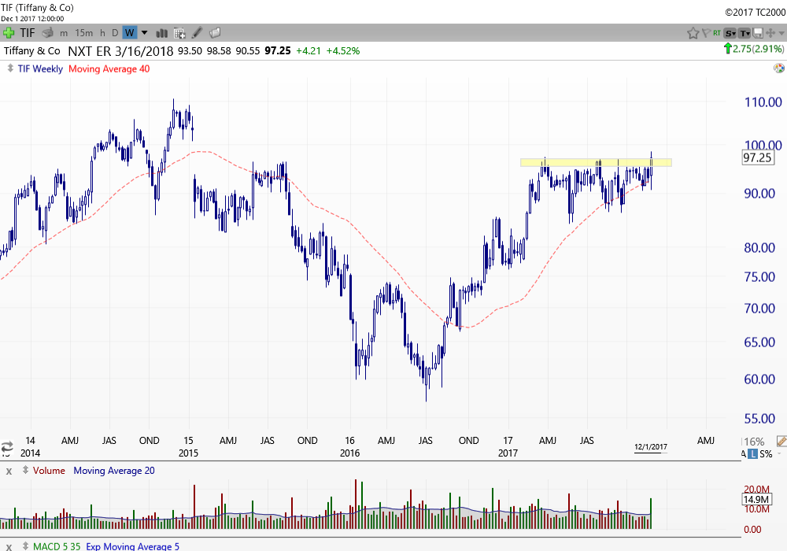This screenshot has width=787, height=551.
Task: Click the floppy disk save icon
Action: pos(757,32)
